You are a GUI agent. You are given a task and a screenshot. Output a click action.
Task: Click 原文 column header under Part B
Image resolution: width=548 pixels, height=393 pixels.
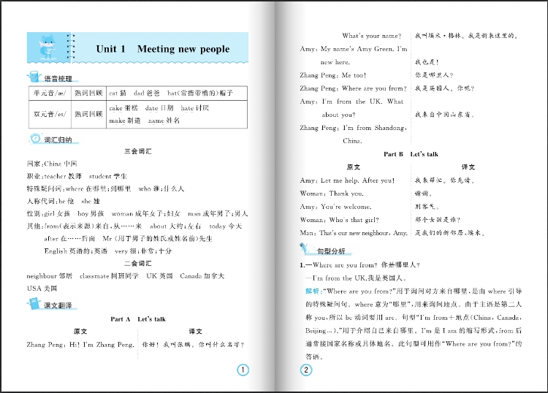354,167
